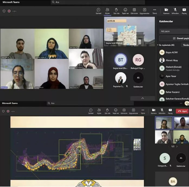
Task: Click Paylaş share button in top window
Action: pyautogui.click(x=184, y=11)
